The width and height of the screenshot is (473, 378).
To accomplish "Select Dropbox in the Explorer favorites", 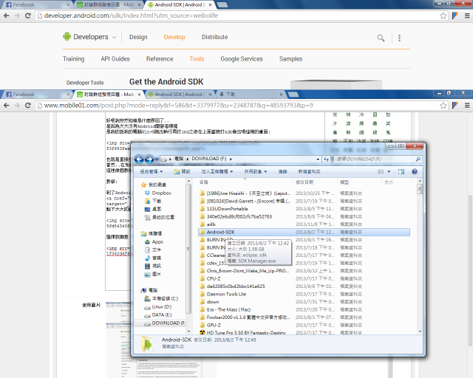I will tap(157, 193).
